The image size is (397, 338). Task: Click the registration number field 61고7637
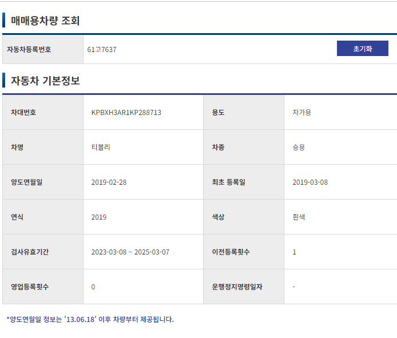click(x=102, y=49)
